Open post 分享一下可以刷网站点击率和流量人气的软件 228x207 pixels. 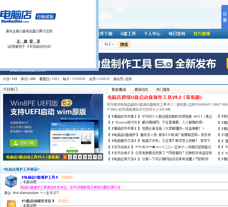[175, 159]
